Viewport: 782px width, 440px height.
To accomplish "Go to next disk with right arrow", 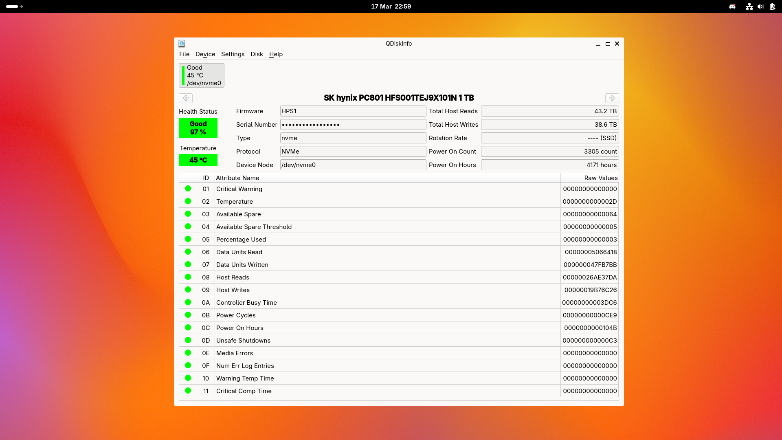I will (612, 98).
